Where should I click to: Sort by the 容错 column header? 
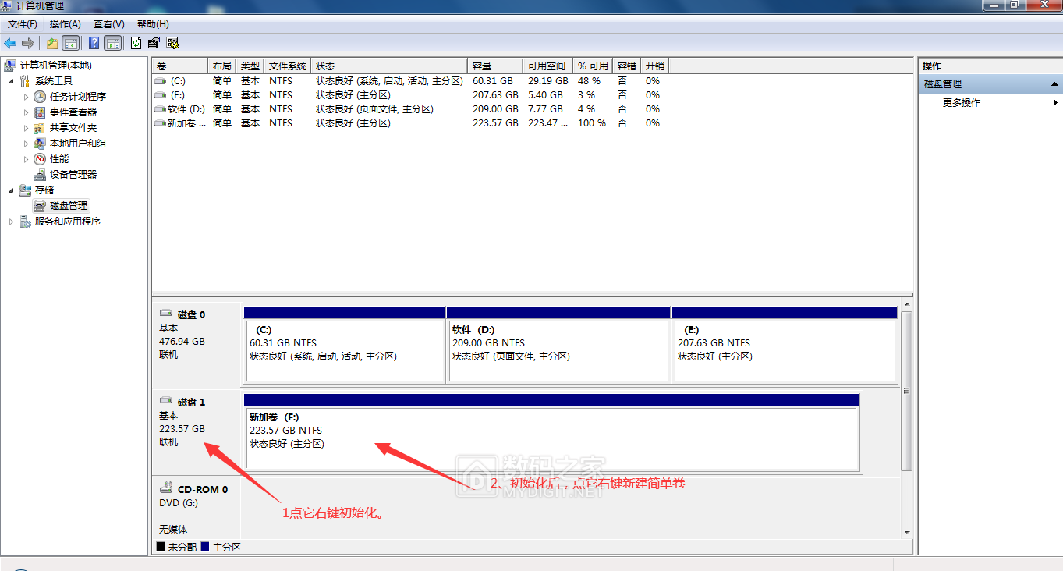tap(627, 66)
